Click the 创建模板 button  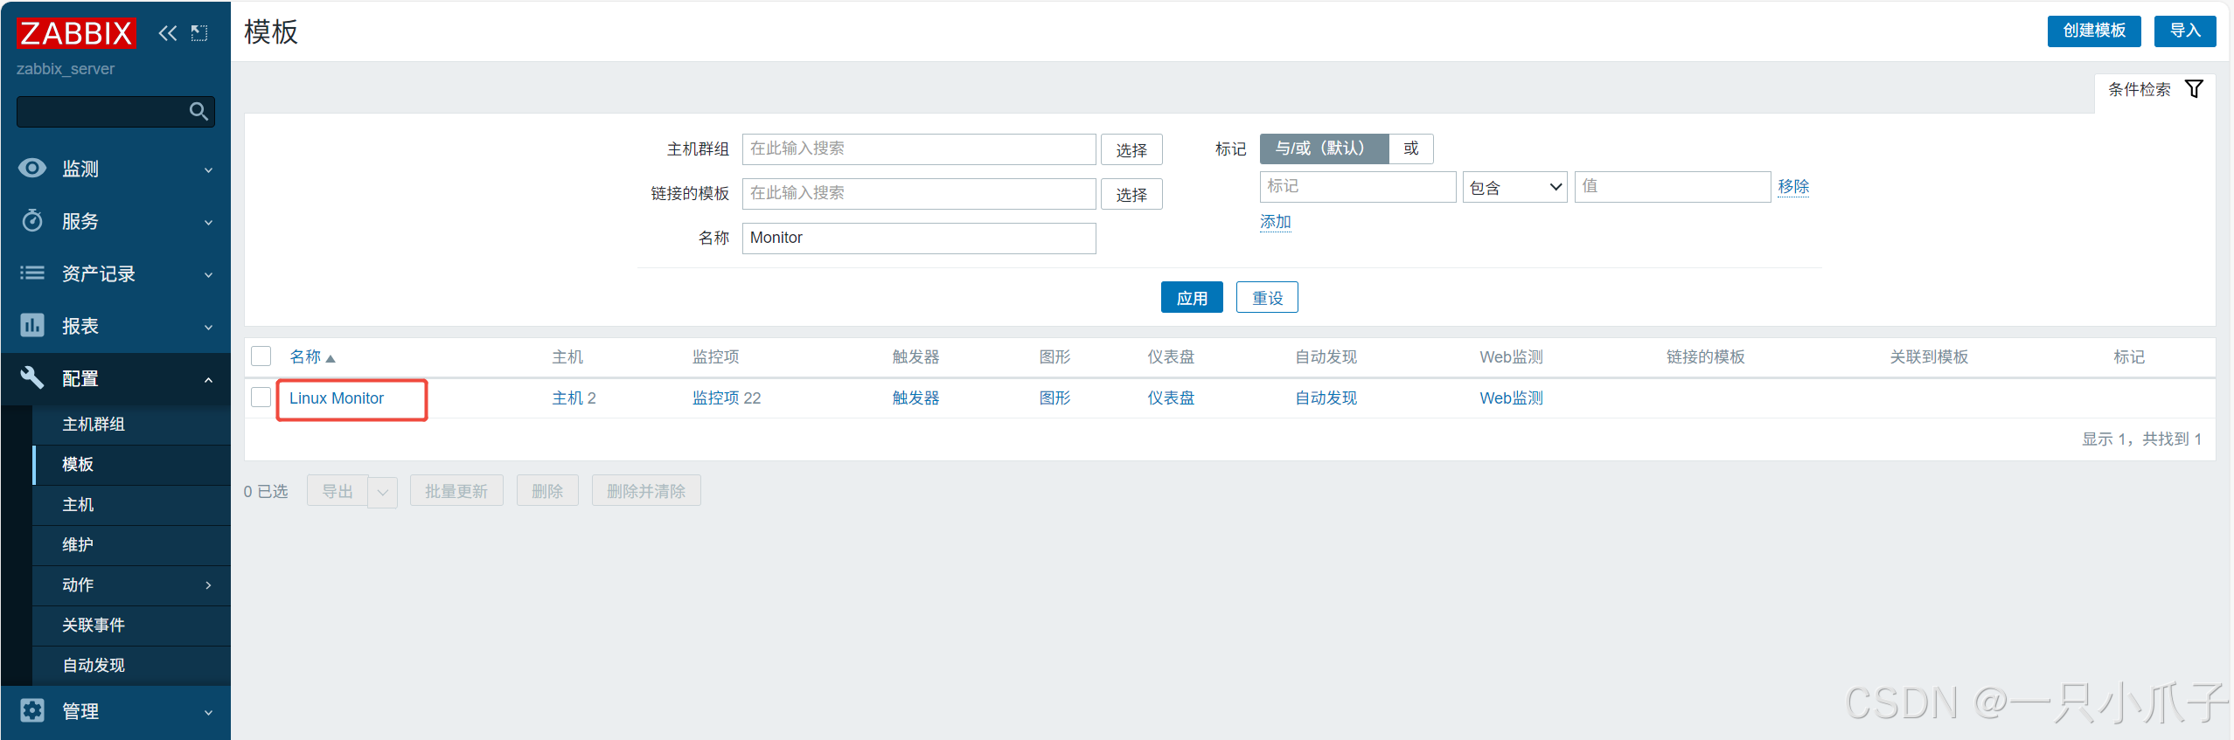click(2093, 31)
